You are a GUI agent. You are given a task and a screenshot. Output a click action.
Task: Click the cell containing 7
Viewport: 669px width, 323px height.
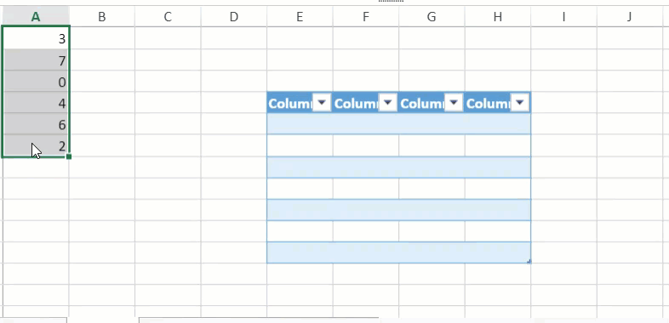pos(36,60)
